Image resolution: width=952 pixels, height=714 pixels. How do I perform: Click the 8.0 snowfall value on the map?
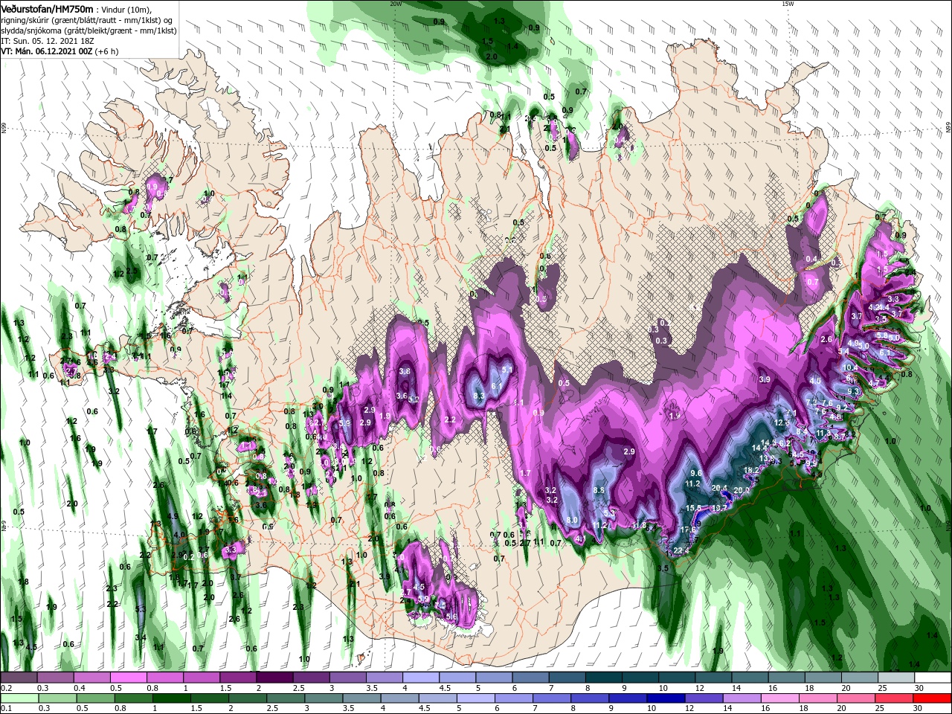[572, 520]
